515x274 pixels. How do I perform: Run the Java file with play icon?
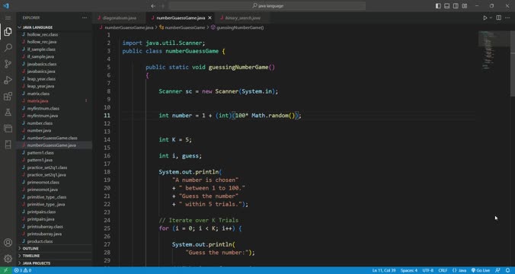point(485,18)
